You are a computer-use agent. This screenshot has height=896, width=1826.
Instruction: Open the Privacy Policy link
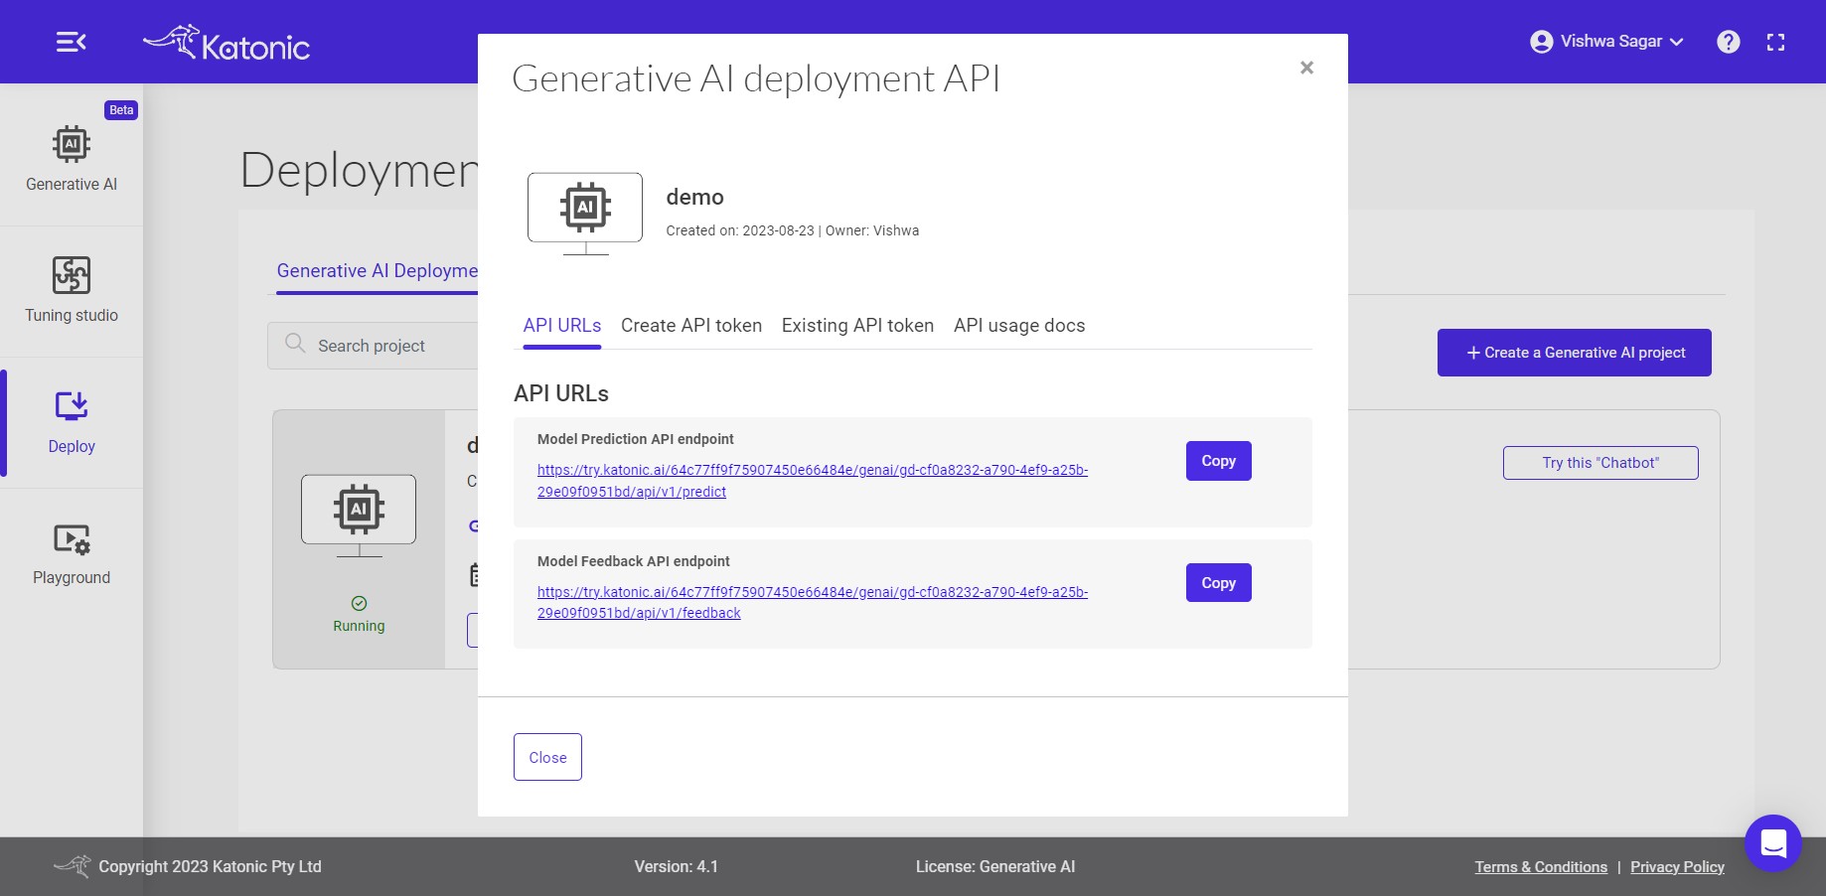(1677, 867)
